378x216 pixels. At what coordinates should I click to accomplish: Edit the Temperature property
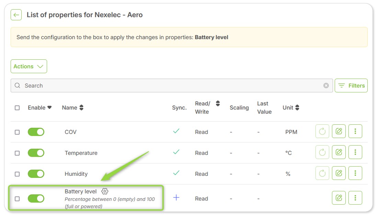coord(339,152)
